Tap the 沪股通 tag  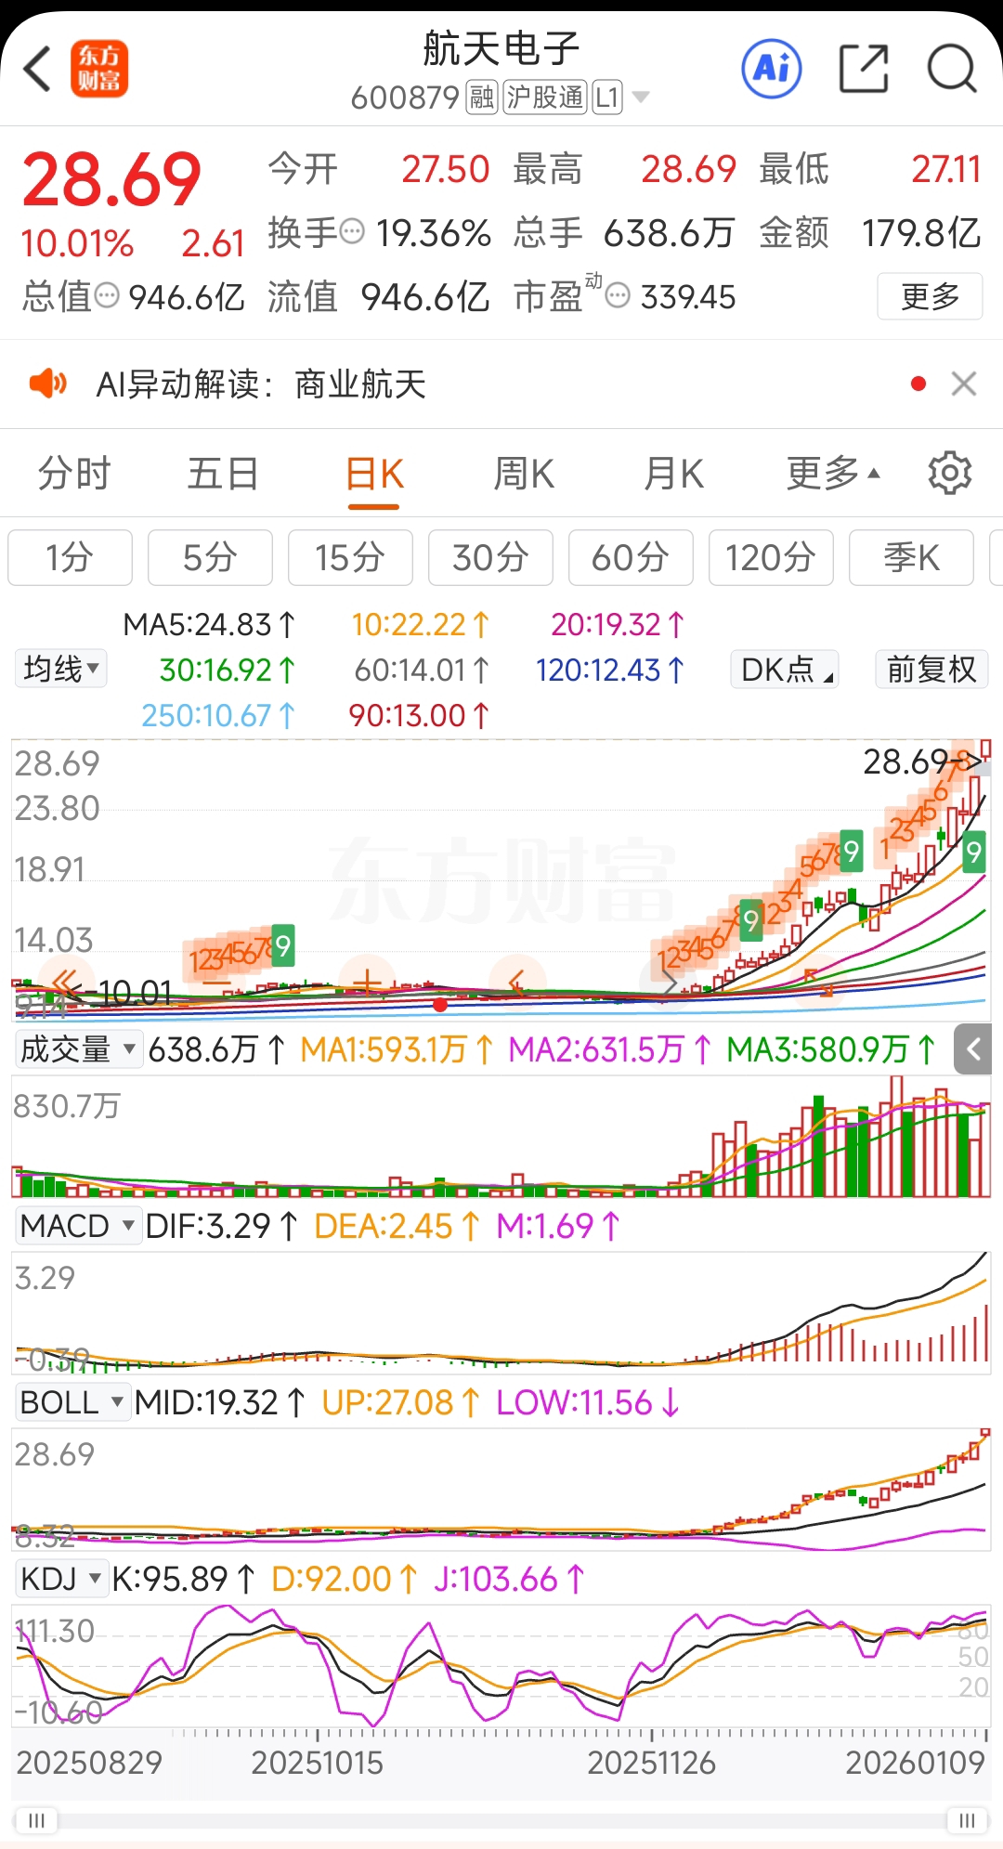point(545,97)
